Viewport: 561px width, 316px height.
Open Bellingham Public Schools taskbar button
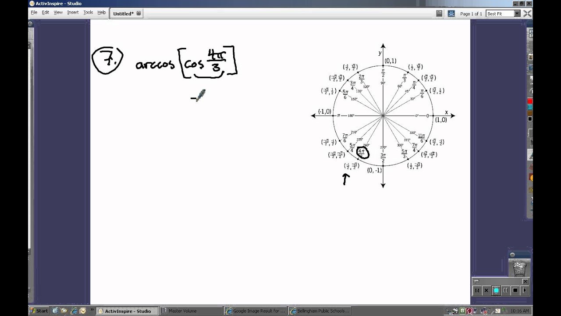[x=320, y=311]
